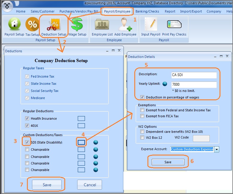Click Cancel in Company Deduction Setup
Screen dimensions: 233x194
coord(90,185)
